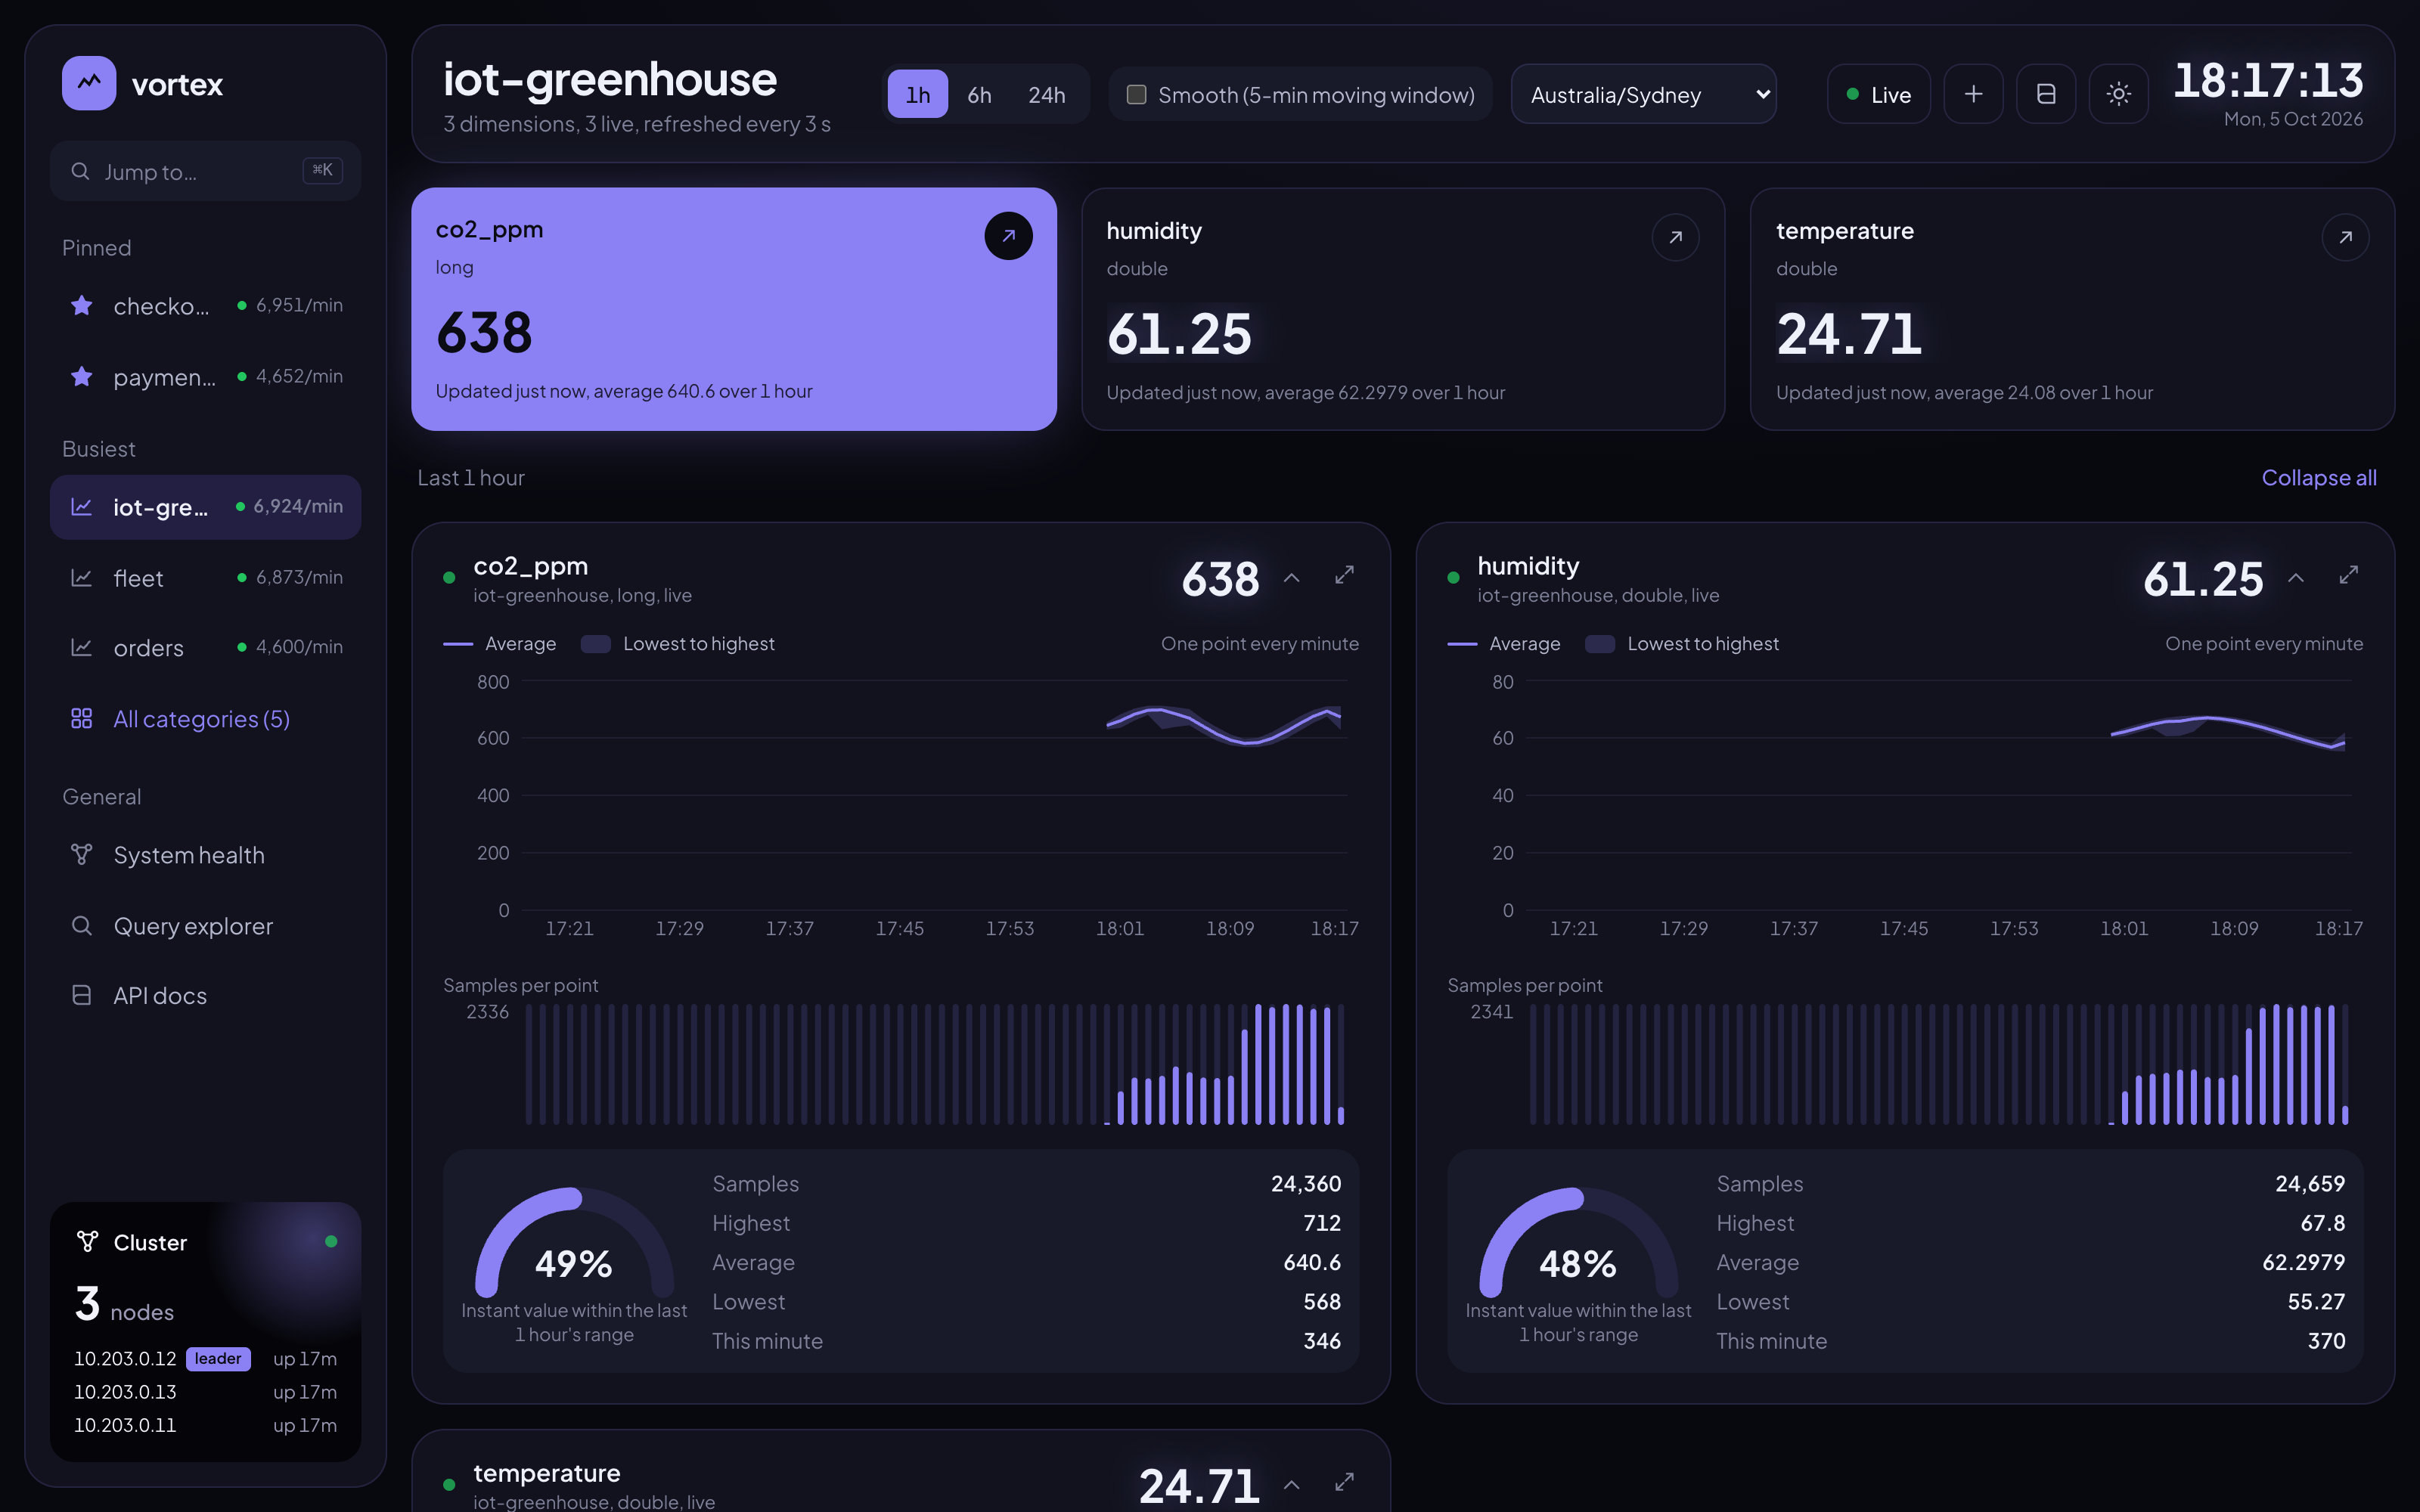Click the All categories grid icon
The width and height of the screenshot is (2420, 1512).
[x=82, y=719]
